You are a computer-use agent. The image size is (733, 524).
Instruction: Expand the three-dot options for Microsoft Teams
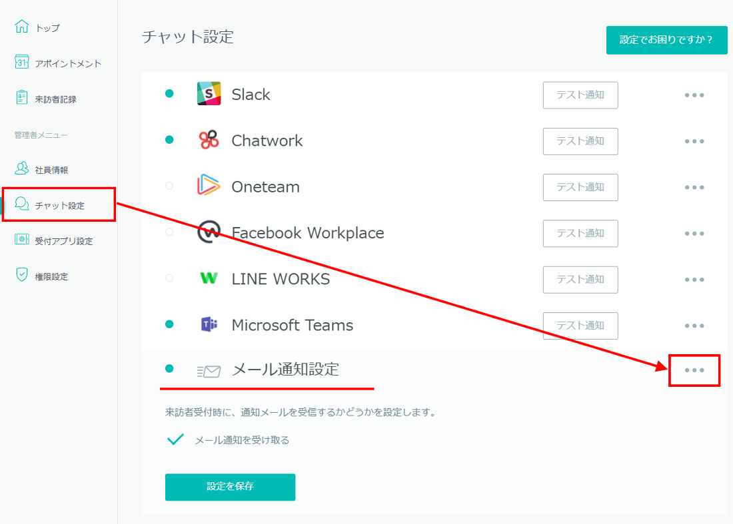click(694, 326)
